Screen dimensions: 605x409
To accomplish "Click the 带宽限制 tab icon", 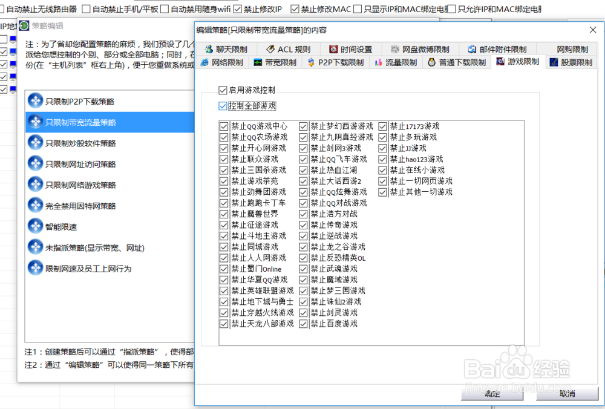I will [258, 62].
